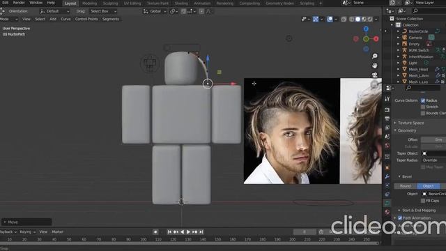Click the blue Z axis gizmo ball
Image resolution: width=446 pixels, height=251 pixels.
coord(366,29)
